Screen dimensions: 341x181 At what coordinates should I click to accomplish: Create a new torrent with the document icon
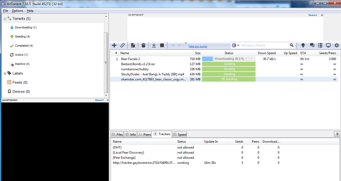click(133, 45)
